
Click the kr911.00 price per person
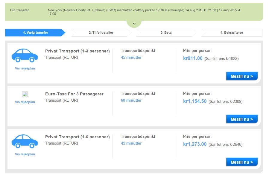tap(193, 58)
